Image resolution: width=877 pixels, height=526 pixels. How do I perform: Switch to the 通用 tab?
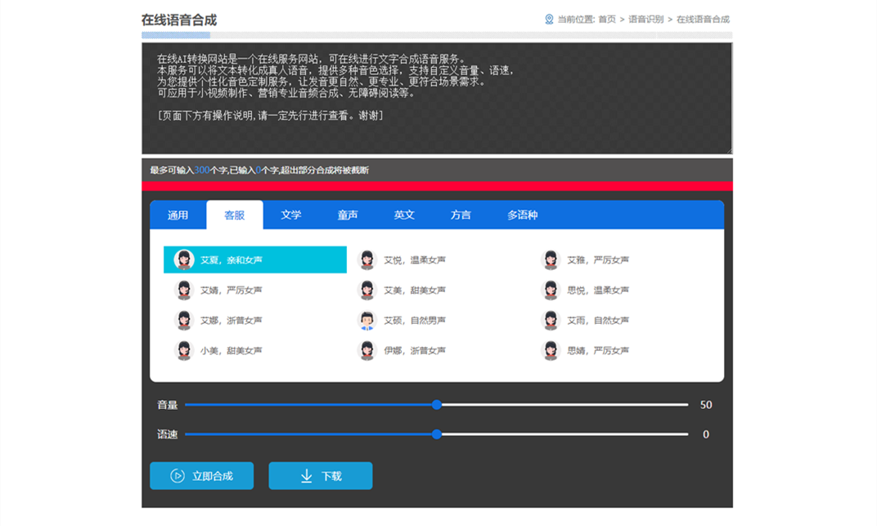pos(178,215)
